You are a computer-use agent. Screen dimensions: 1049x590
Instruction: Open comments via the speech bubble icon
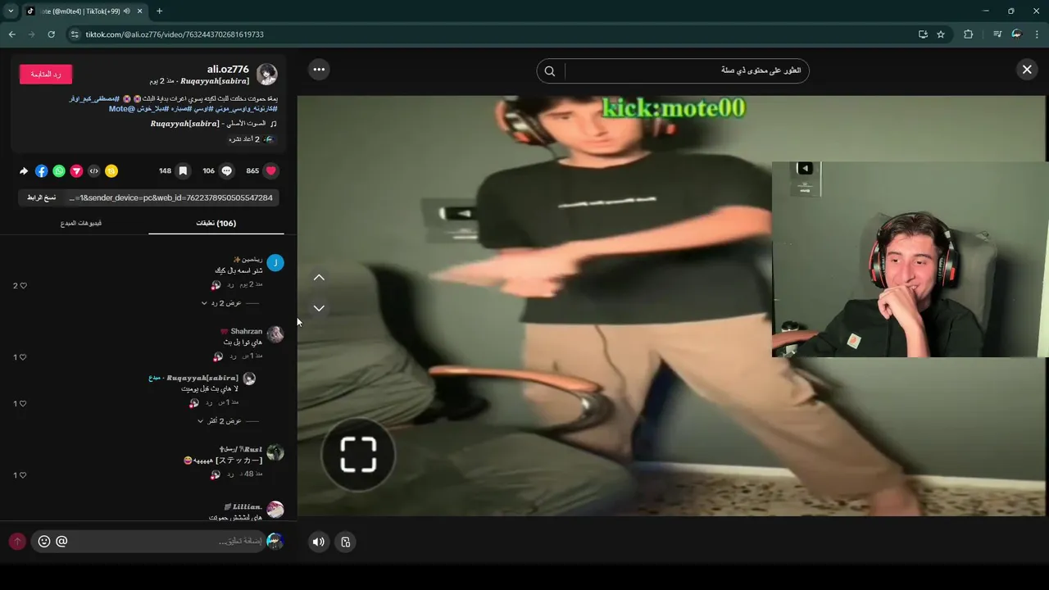tap(226, 171)
